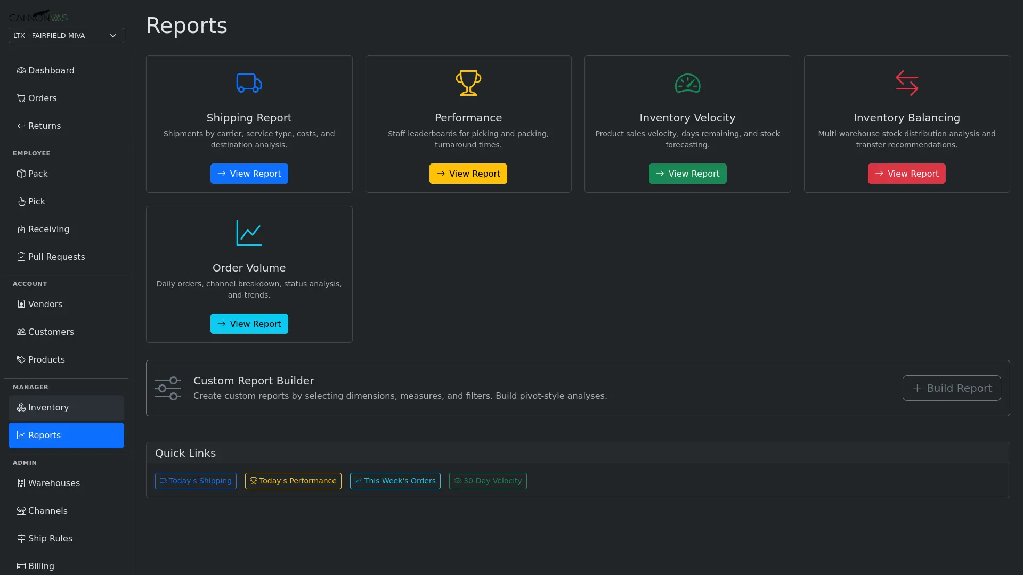Open the 30-Day Velocity quick link
This screenshot has height=575, width=1023.
tap(488, 481)
